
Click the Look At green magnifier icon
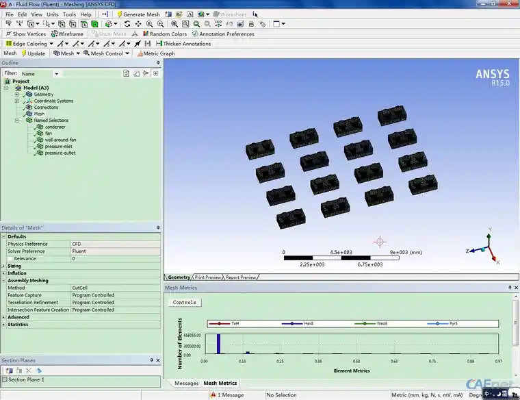196,24
